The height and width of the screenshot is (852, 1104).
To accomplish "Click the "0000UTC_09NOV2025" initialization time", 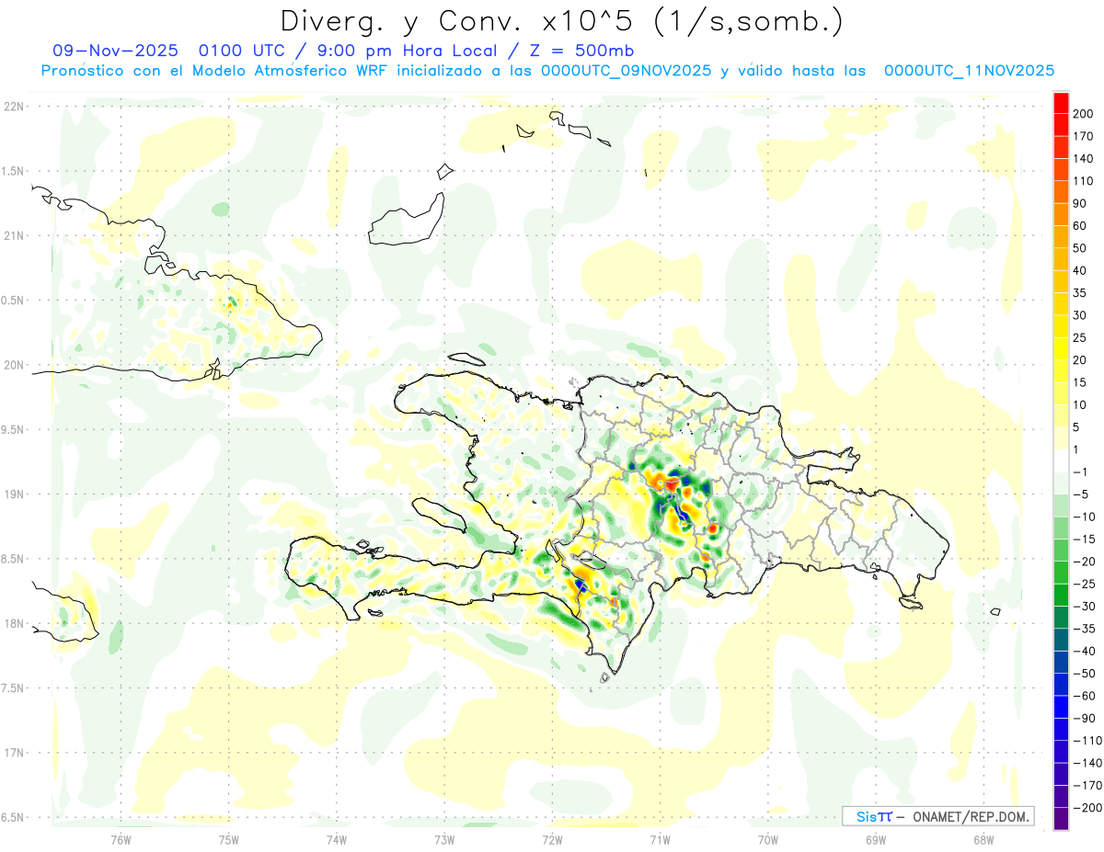I will pyautogui.click(x=626, y=71).
